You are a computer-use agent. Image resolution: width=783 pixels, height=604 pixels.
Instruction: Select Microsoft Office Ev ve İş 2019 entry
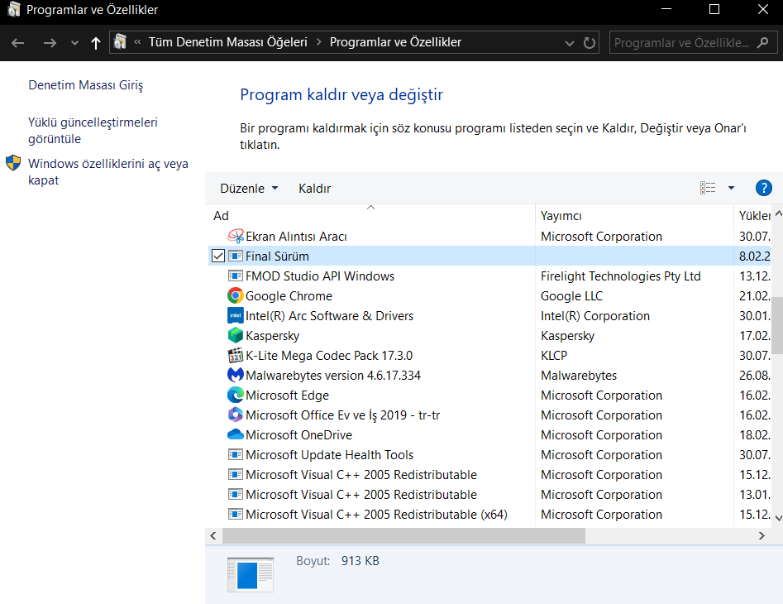(x=342, y=415)
